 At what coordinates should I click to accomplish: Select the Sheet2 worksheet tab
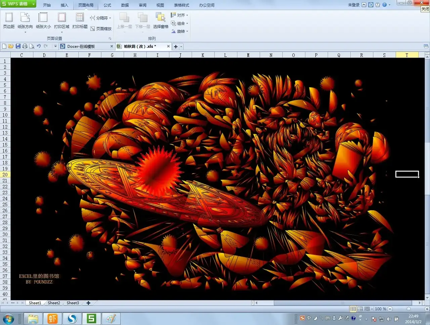tap(54, 303)
